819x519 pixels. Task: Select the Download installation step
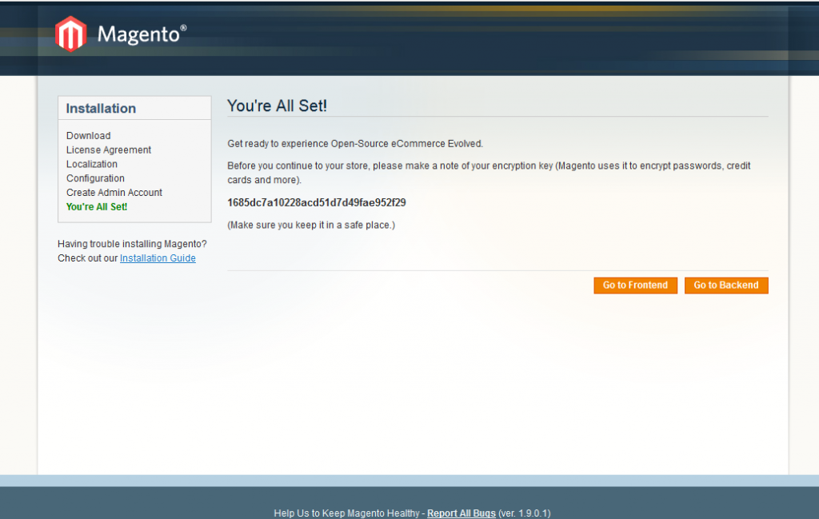(x=88, y=135)
